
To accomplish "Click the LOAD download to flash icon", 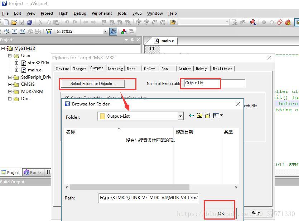I will tap(49, 31).
